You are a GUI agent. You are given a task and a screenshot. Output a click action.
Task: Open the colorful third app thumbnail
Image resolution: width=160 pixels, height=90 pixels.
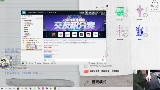coord(67,34)
